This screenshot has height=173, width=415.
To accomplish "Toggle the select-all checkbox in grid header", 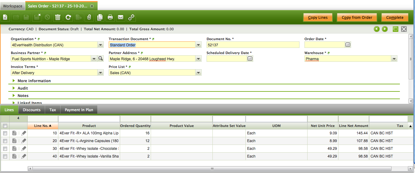I will point(5,126).
